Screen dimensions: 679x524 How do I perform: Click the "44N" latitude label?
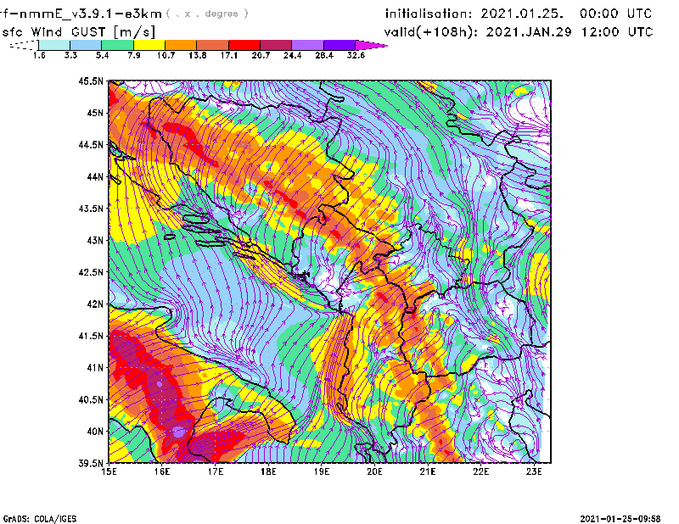click(x=95, y=176)
